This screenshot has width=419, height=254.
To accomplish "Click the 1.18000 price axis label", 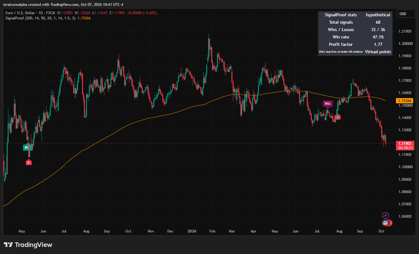I will (x=405, y=68).
